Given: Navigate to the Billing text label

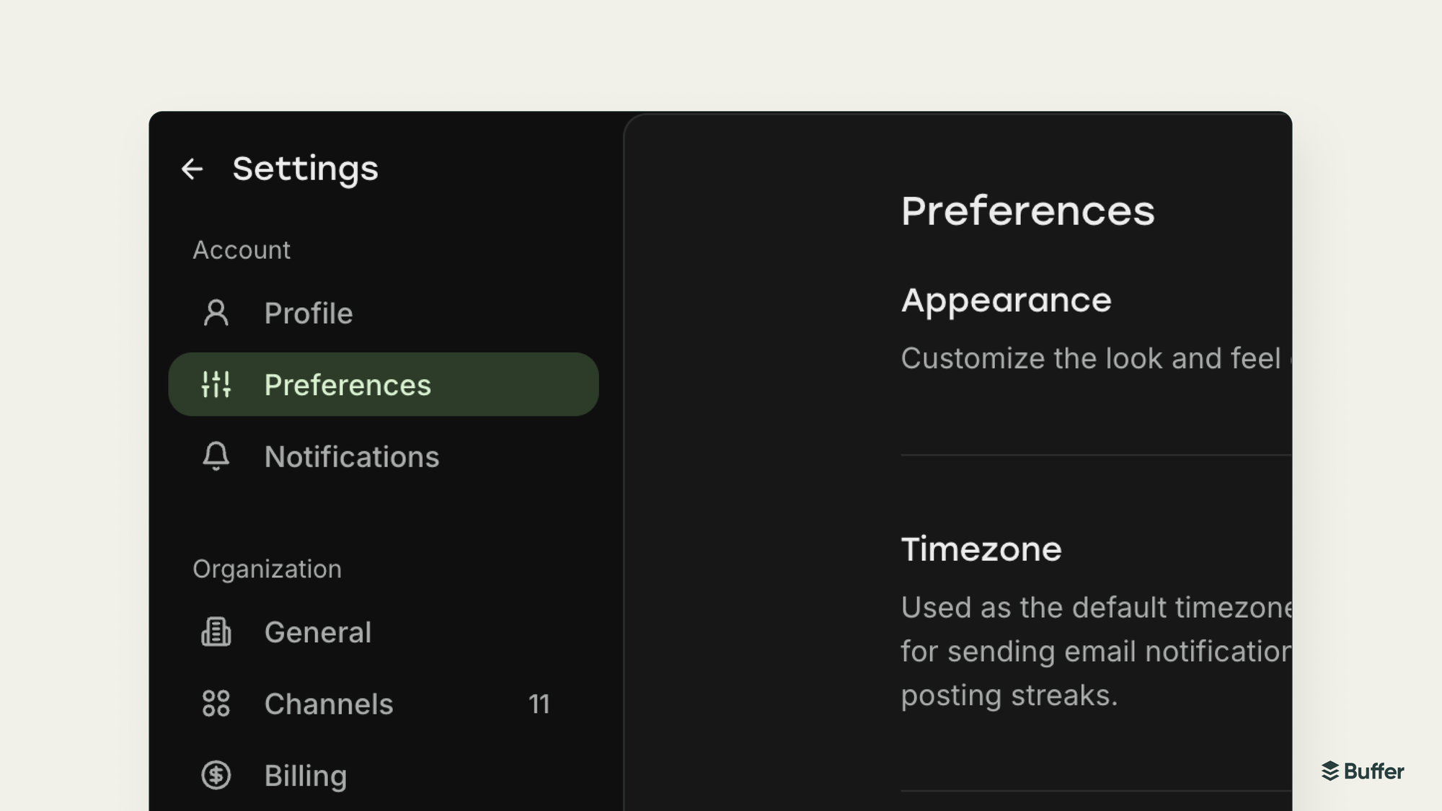Looking at the screenshot, I should pyautogui.click(x=306, y=776).
